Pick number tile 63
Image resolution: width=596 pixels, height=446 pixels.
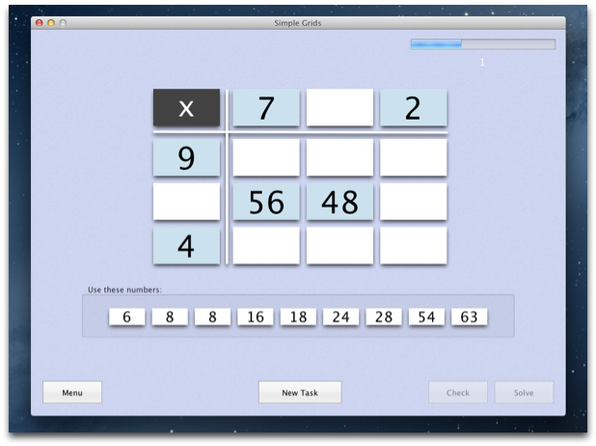click(470, 317)
